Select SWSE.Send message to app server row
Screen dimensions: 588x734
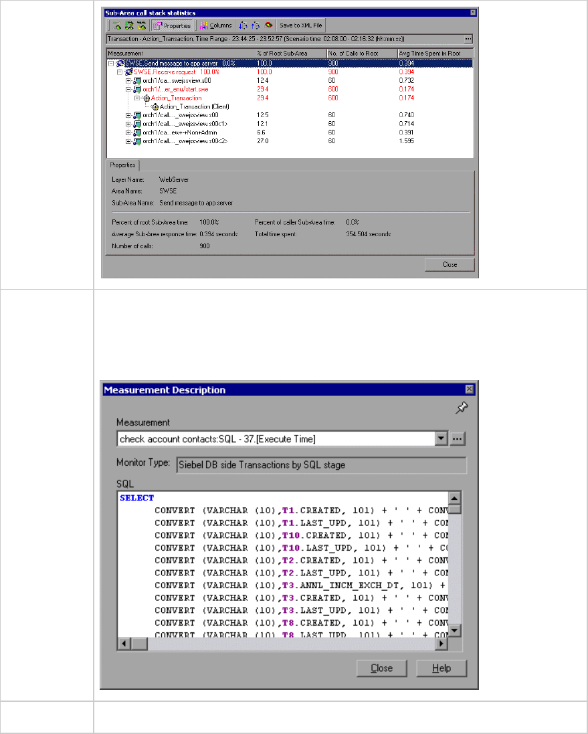coord(290,63)
